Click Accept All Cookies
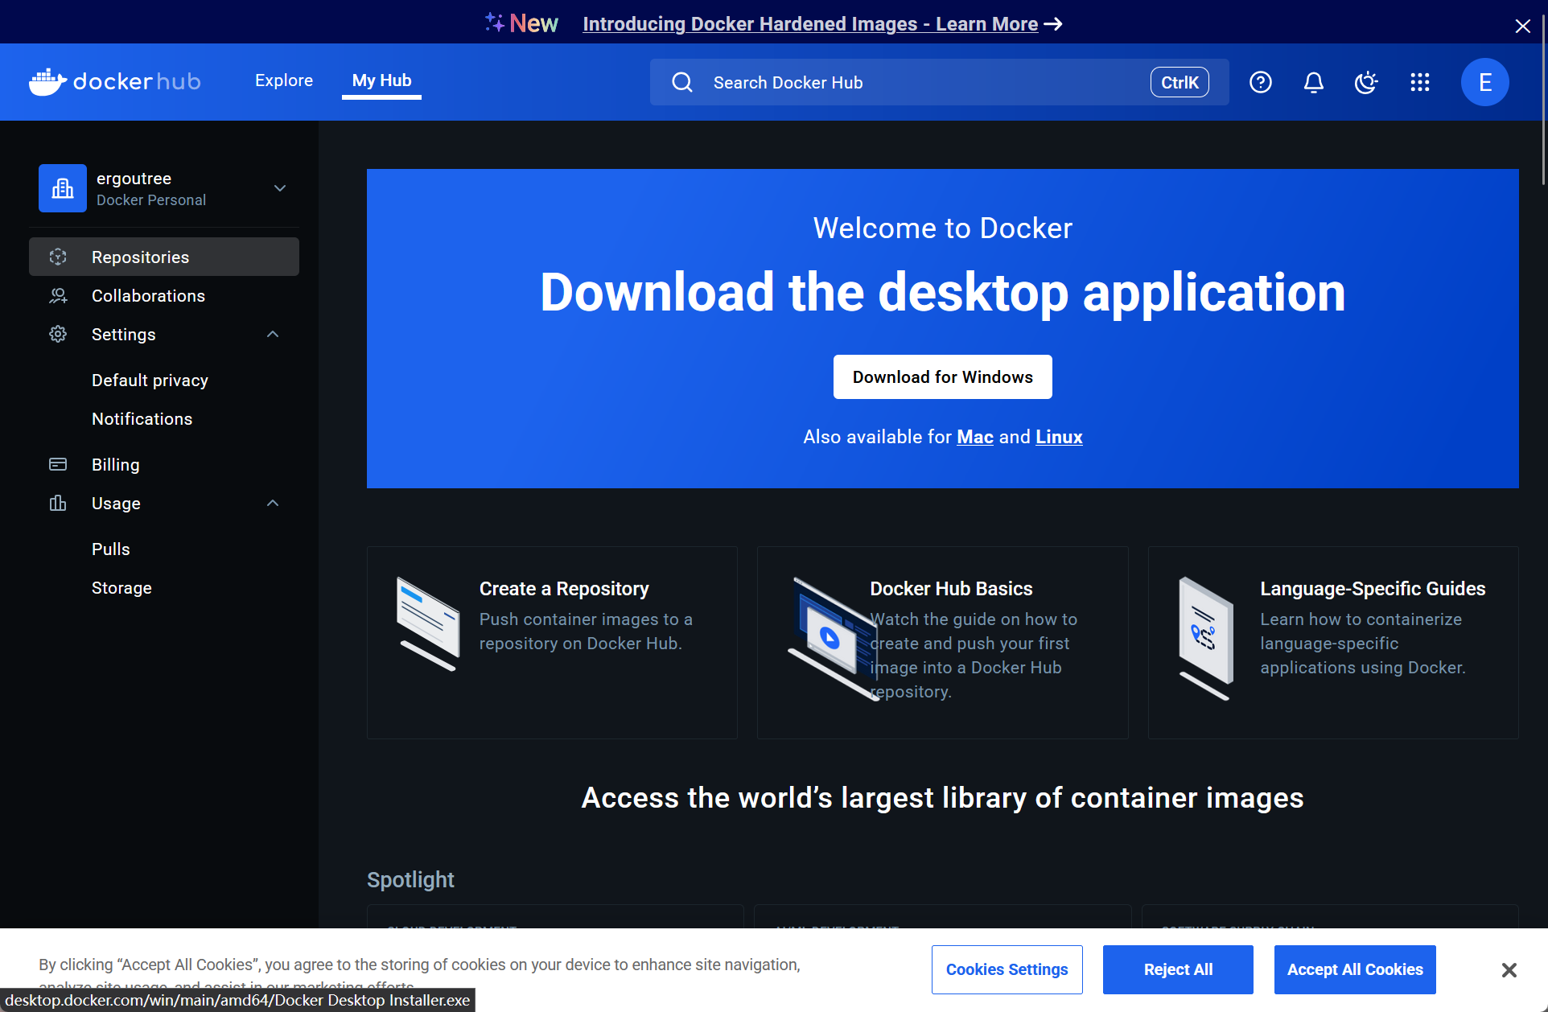This screenshot has width=1548, height=1012. click(x=1355, y=969)
